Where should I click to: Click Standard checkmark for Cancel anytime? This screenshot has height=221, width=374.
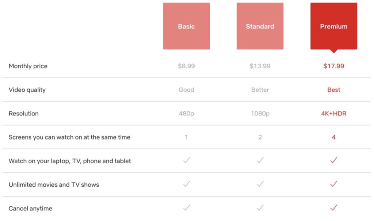click(260, 208)
